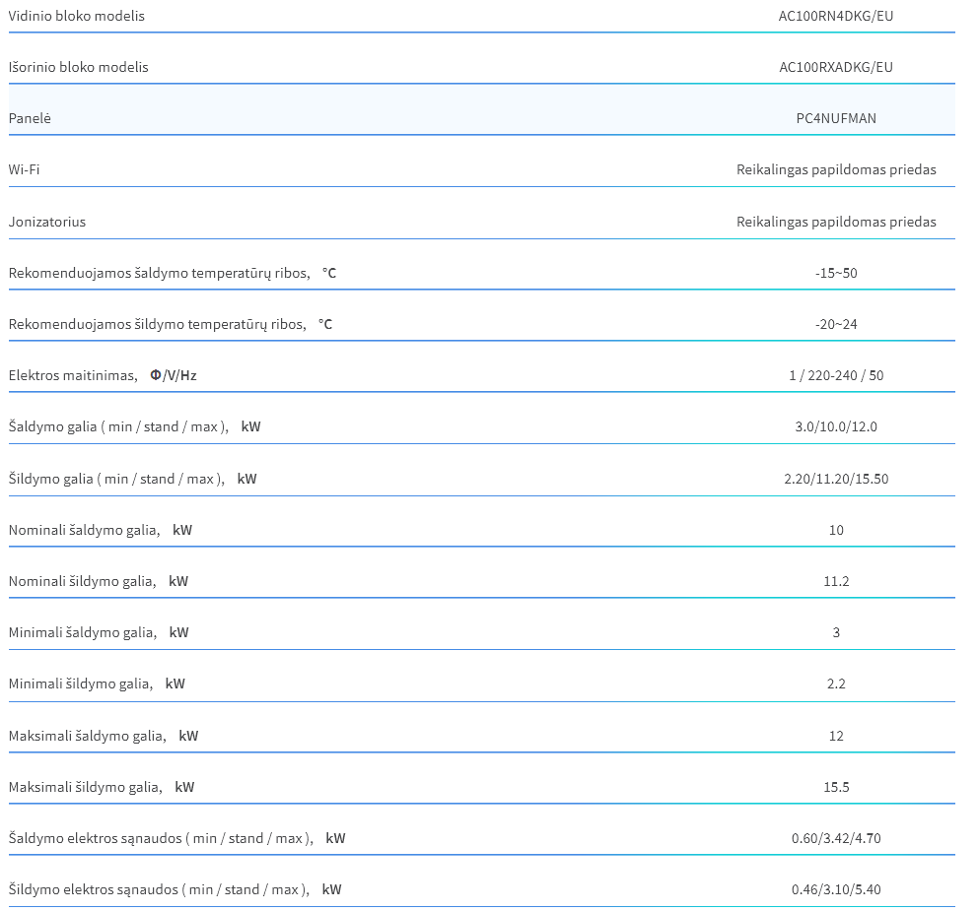
Task: Click the Wi-Fi row label
Action: click(x=25, y=169)
